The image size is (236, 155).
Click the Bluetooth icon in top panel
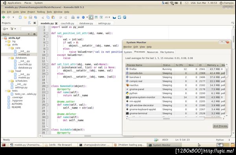[181, 3]
